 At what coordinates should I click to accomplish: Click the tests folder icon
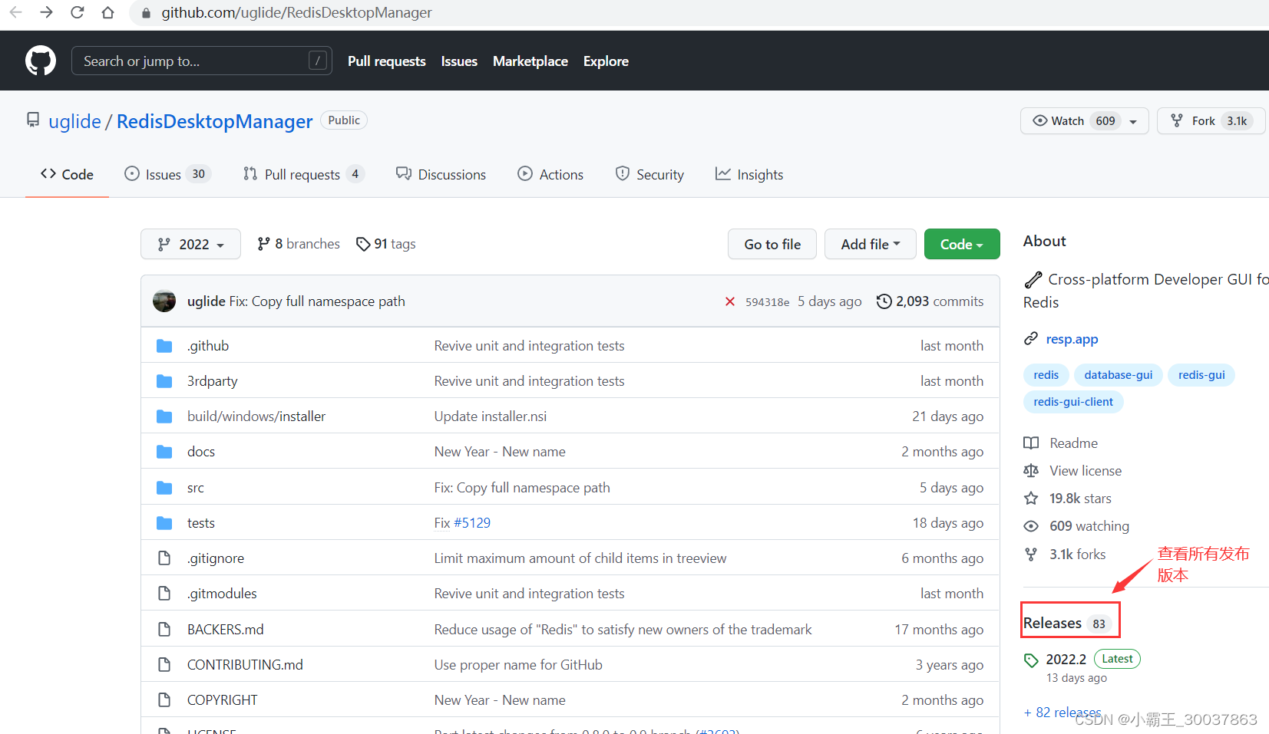click(x=164, y=523)
